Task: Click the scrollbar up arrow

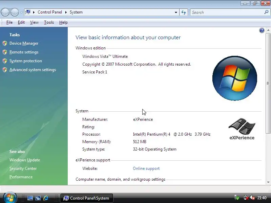Action: [x=268, y=30]
